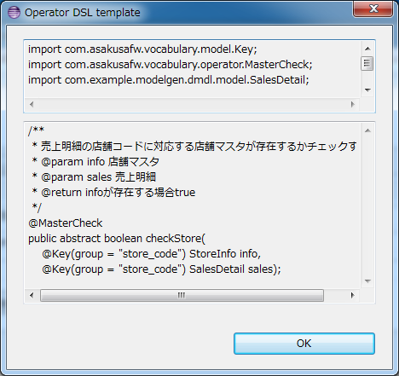The height and width of the screenshot is (376, 399).
Task: Click the imports vertical scrollbar thumb
Action: (x=367, y=63)
